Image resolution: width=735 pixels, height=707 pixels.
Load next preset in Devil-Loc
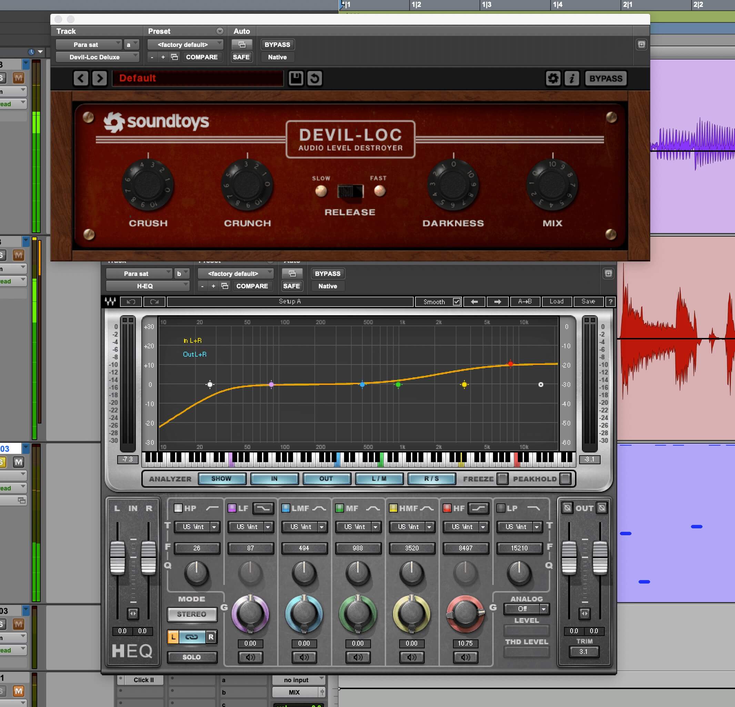click(99, 78)
